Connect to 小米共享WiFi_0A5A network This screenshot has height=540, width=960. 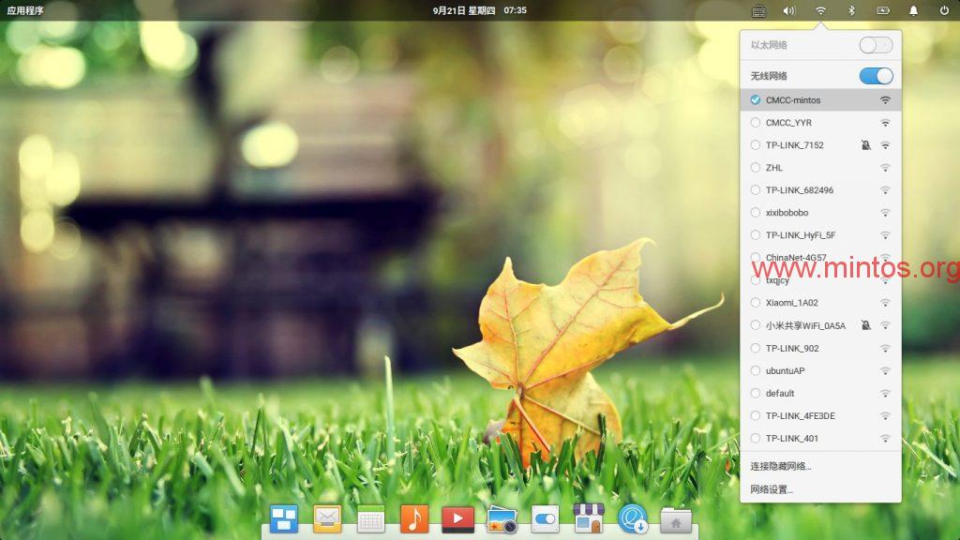(820, 325)
